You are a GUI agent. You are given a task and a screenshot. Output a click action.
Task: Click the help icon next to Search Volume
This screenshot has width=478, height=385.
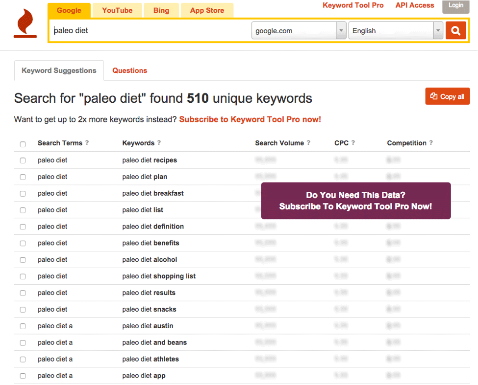tap(308, 143)
